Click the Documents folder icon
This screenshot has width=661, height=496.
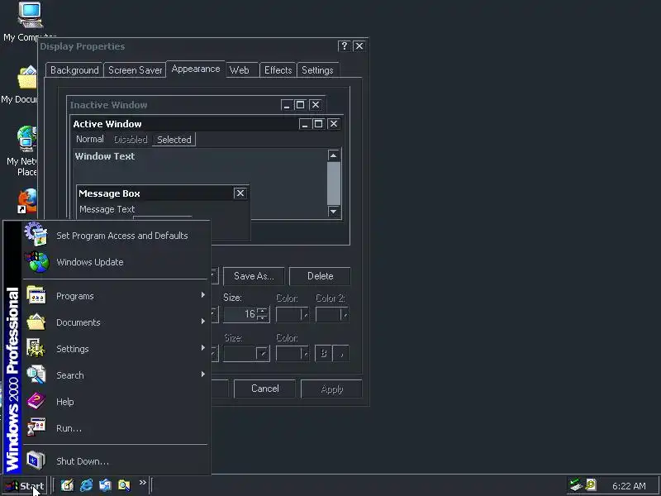36,322
